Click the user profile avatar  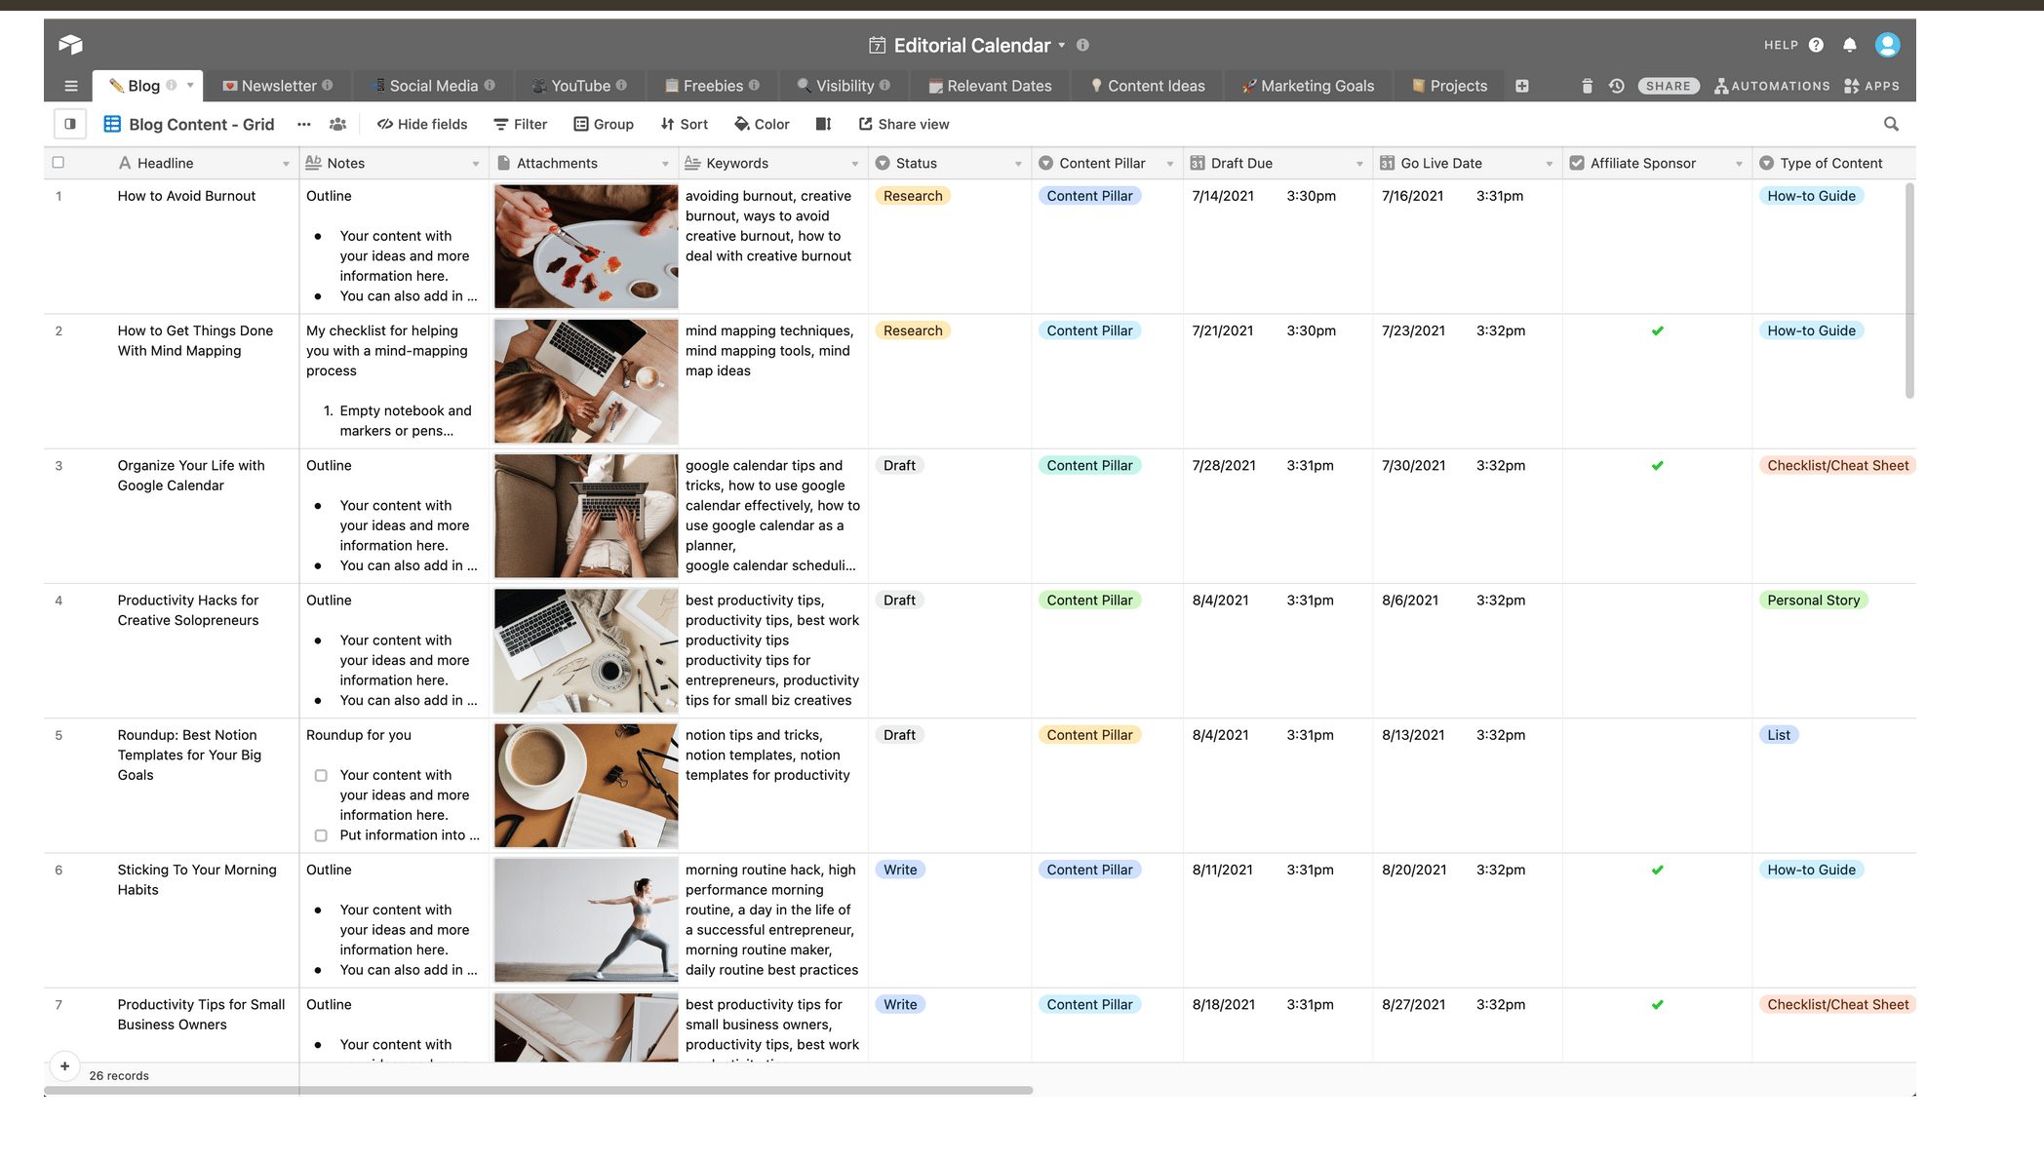pos(1887,45)
